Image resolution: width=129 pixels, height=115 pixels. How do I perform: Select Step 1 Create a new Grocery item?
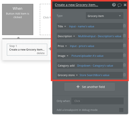27,50
